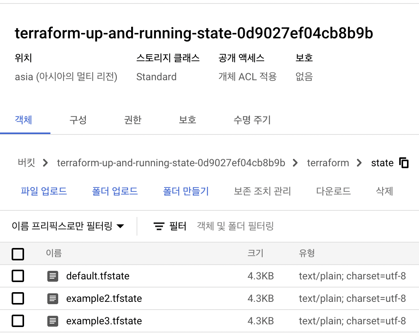This screenshot has width=419, height=334.
Task: Click the text/plain type of example2.tfstate
Action: point(352,298)
